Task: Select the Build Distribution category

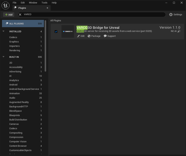Action: pos(23,120)
